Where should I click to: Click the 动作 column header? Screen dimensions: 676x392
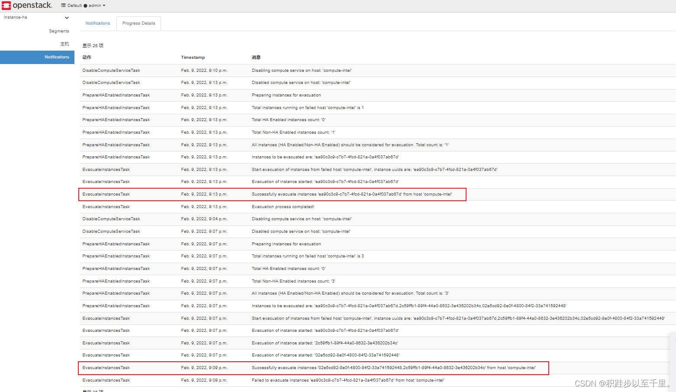pyautogui.click(x=87, y=58)
